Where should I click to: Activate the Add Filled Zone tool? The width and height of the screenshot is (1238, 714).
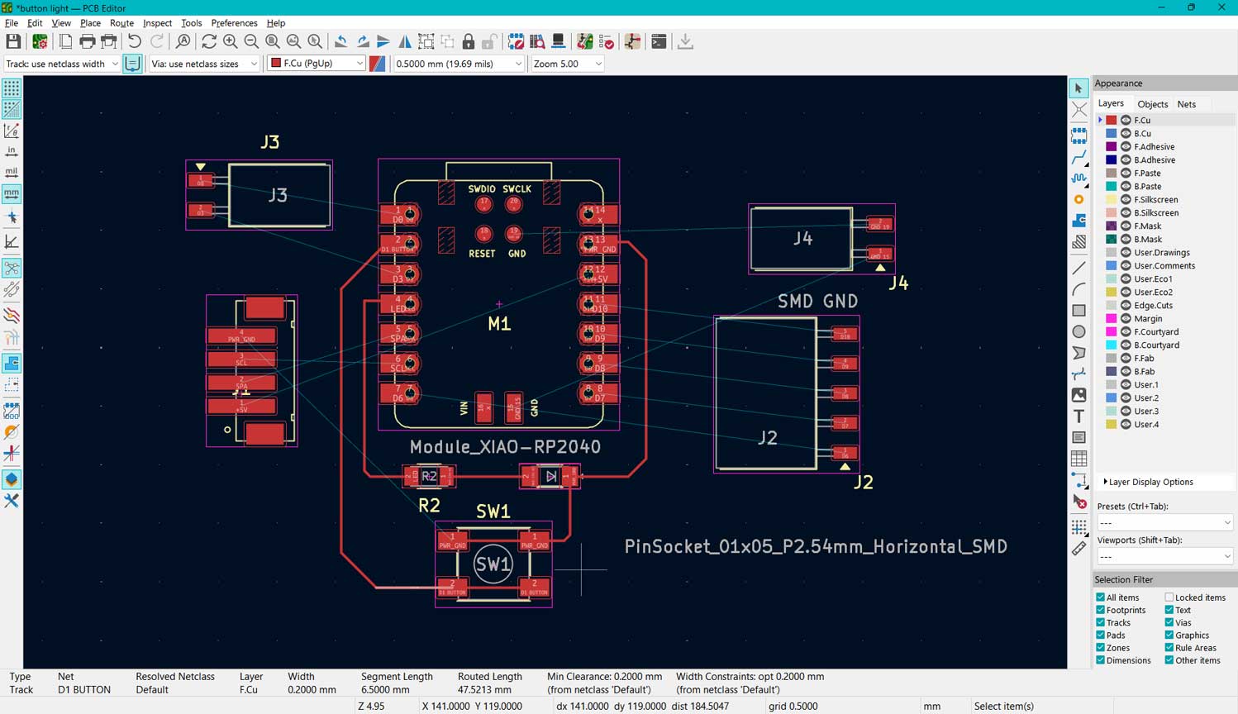point(1078,221)
